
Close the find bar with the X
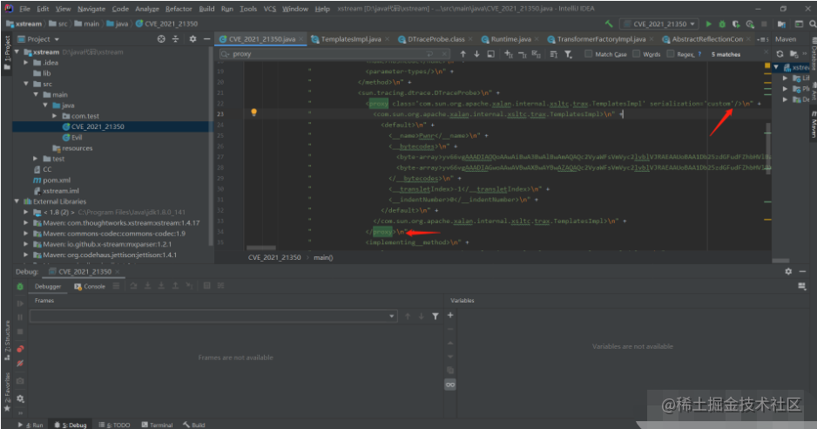(766, 51)
